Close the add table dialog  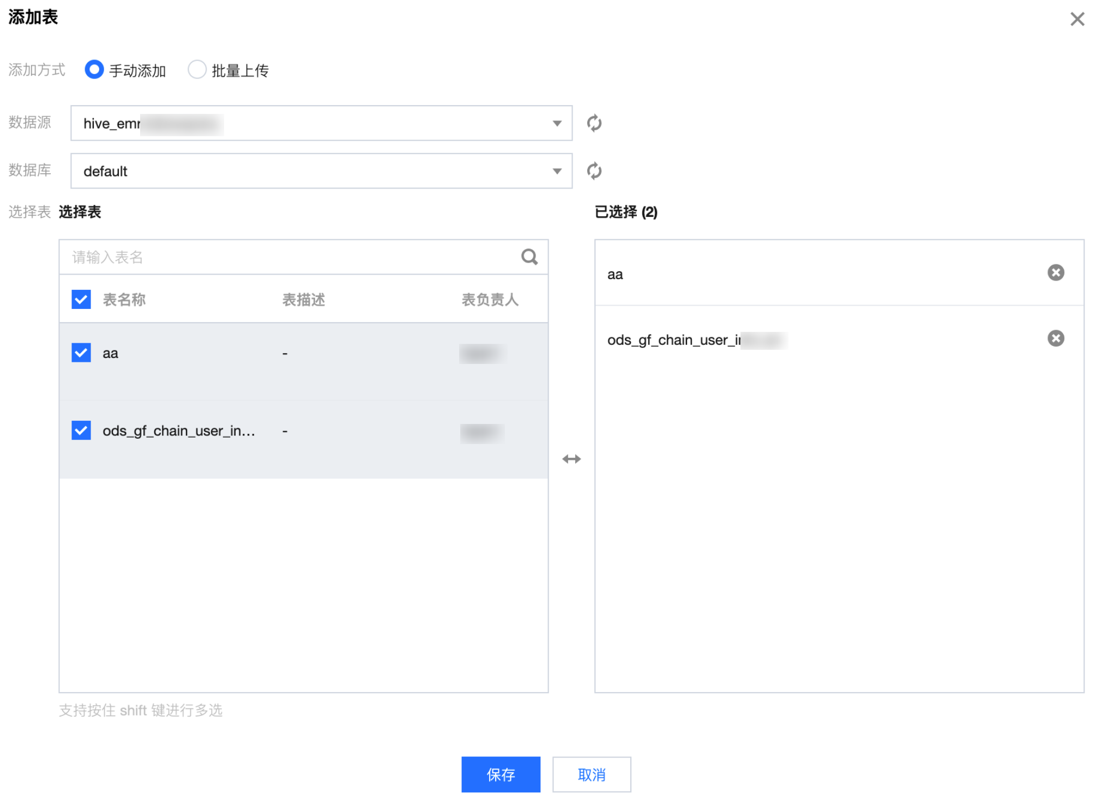[x=1076, y=19]
